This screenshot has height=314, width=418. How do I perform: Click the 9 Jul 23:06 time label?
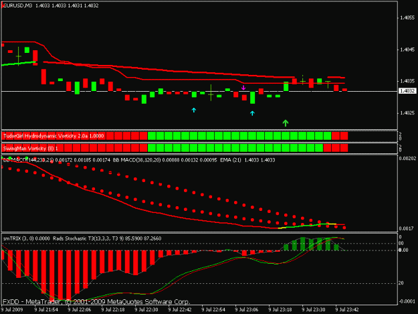click(247, 310)
